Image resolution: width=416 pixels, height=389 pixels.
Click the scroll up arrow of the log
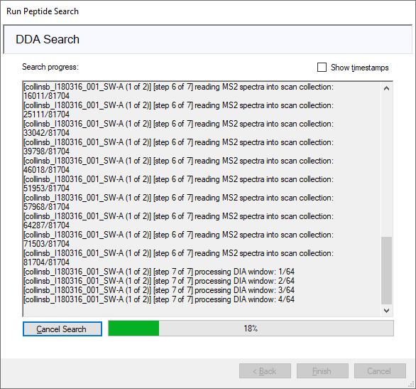[387, 88]
